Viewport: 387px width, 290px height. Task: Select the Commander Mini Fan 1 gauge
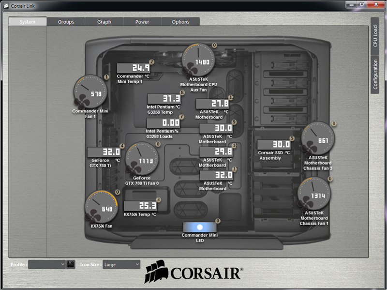[90, 92]
